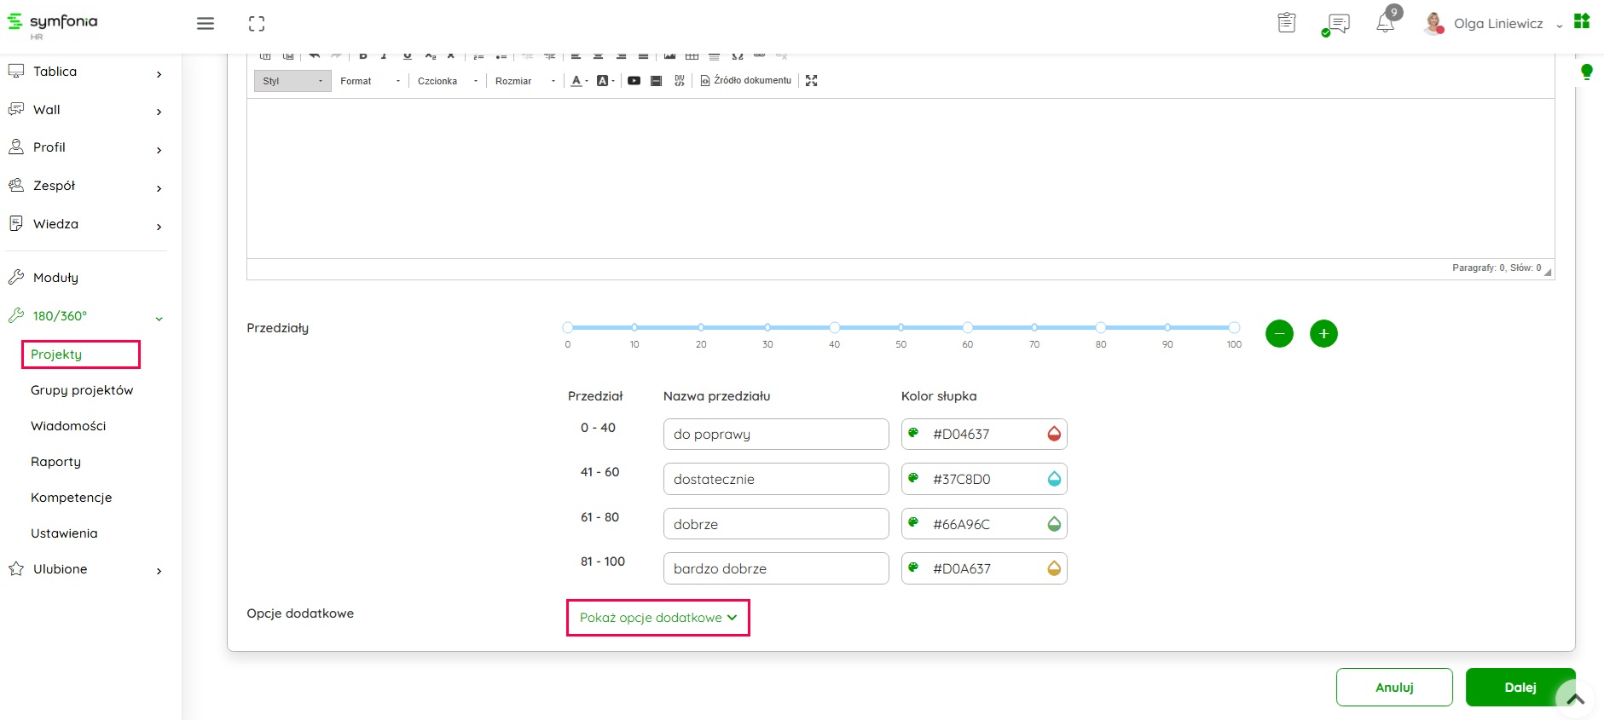This screenshot has width=1604, height=720.
Task: Open Kompetencje from the sidebar
Action: click(72, 498)
